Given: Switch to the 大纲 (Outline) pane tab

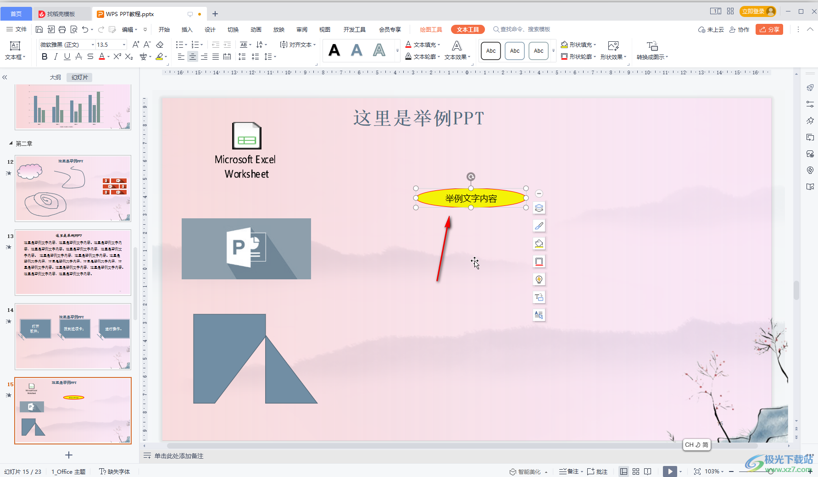Looking at the screenshot, I should tap(56, 78).
